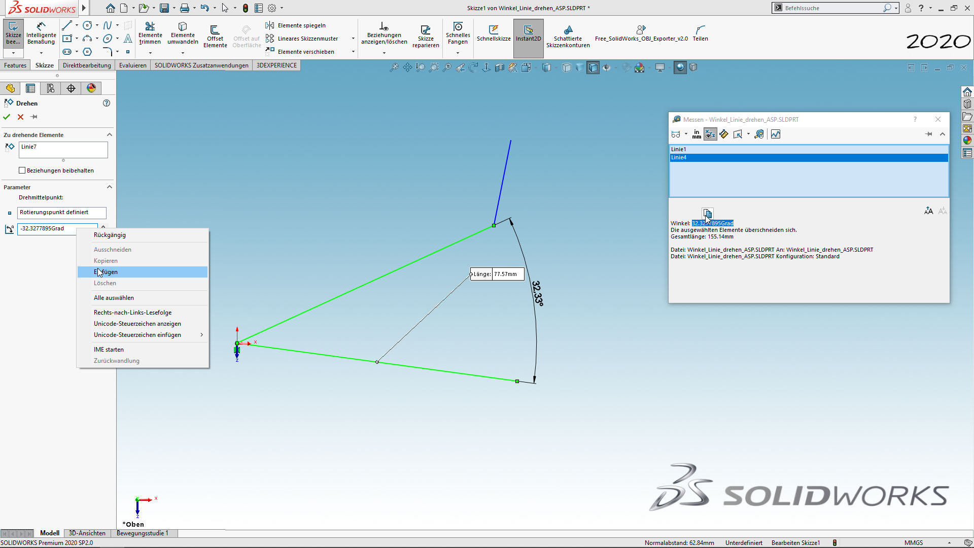Click the Messen sensor chart icon
This screenshot has height=548, width=974.
pos(776,134)
